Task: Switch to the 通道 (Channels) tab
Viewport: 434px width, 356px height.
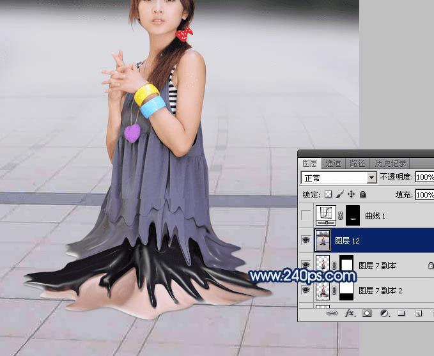Action: pos(333,164)
